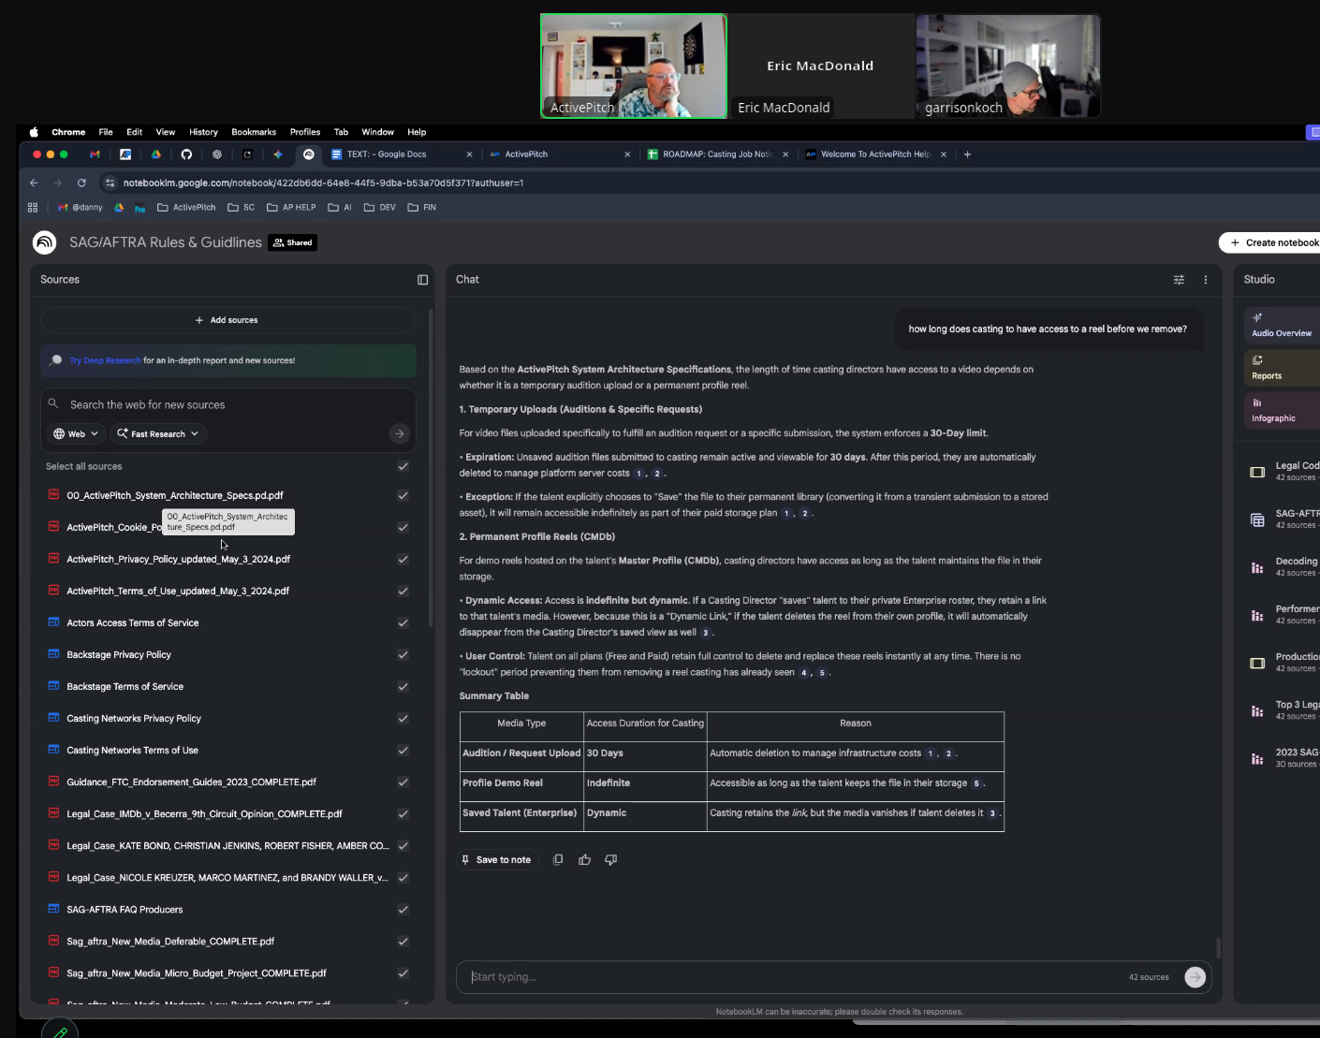Toggle the Select all sources checkbox
Image resolution: width=1320 pixels, height=1038 pixels.
tap(403, 466)
